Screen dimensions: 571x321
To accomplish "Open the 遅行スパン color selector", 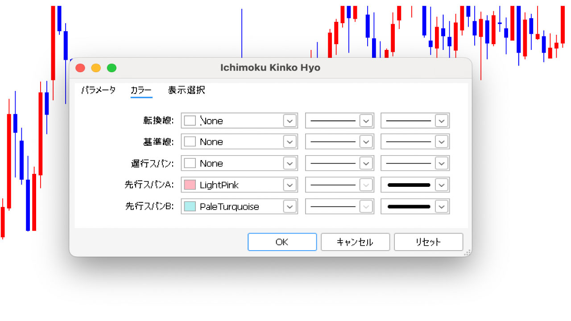I will tap(289, 163).
